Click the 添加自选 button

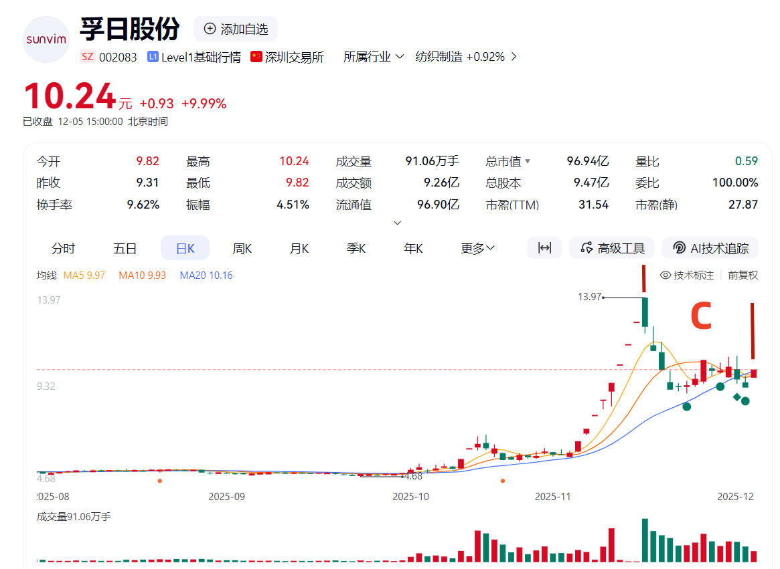tap(236, 29)
